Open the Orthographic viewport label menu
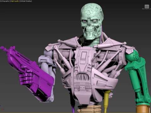The height and width of the screenshot is (113, 151). [5, 1]
